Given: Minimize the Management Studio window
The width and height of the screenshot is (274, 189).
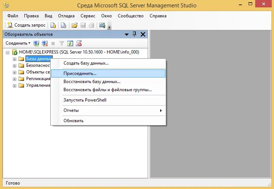Looking at the screenshot, I should pos(240,4).
